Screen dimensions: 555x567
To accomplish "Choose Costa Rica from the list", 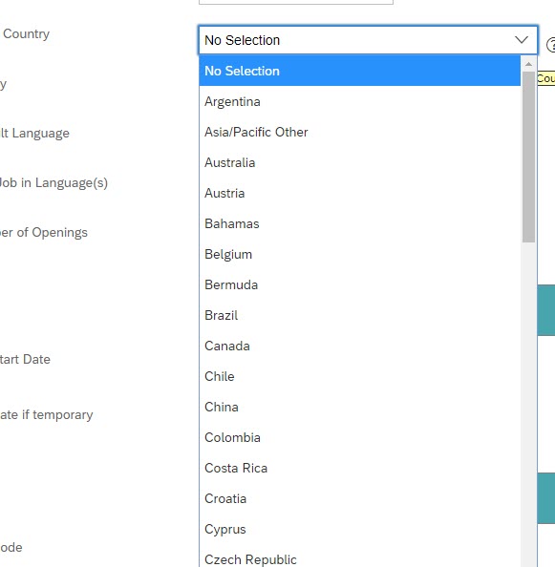I will [359, 469].
